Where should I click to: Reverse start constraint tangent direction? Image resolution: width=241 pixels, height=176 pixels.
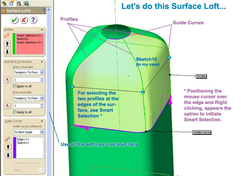pos(7,80)
